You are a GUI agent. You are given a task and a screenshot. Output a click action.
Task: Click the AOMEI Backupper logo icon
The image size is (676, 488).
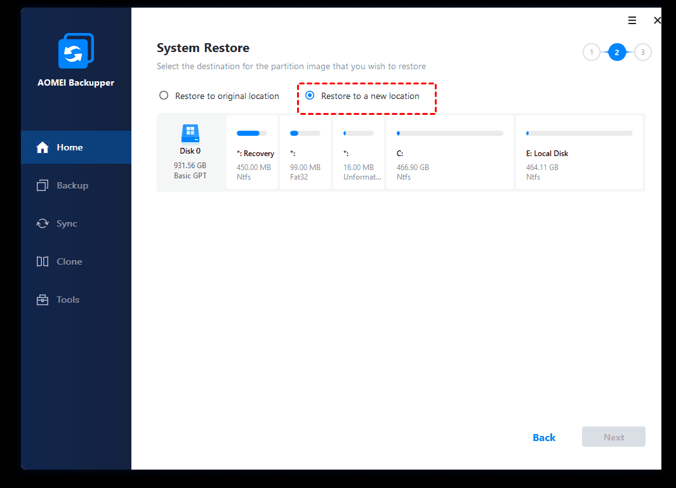76,51
